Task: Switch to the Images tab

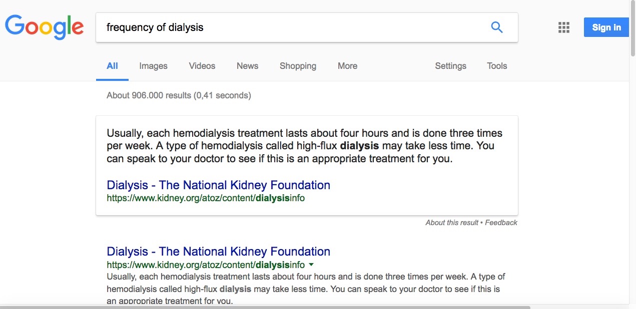Action: 153,66
